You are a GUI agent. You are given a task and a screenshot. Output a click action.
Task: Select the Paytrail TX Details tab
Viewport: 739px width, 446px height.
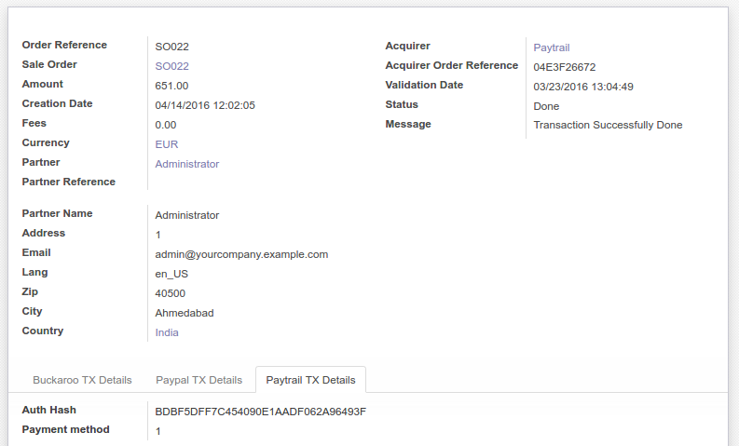click(310, 380)
